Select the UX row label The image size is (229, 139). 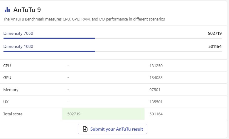tap(6, 102)
